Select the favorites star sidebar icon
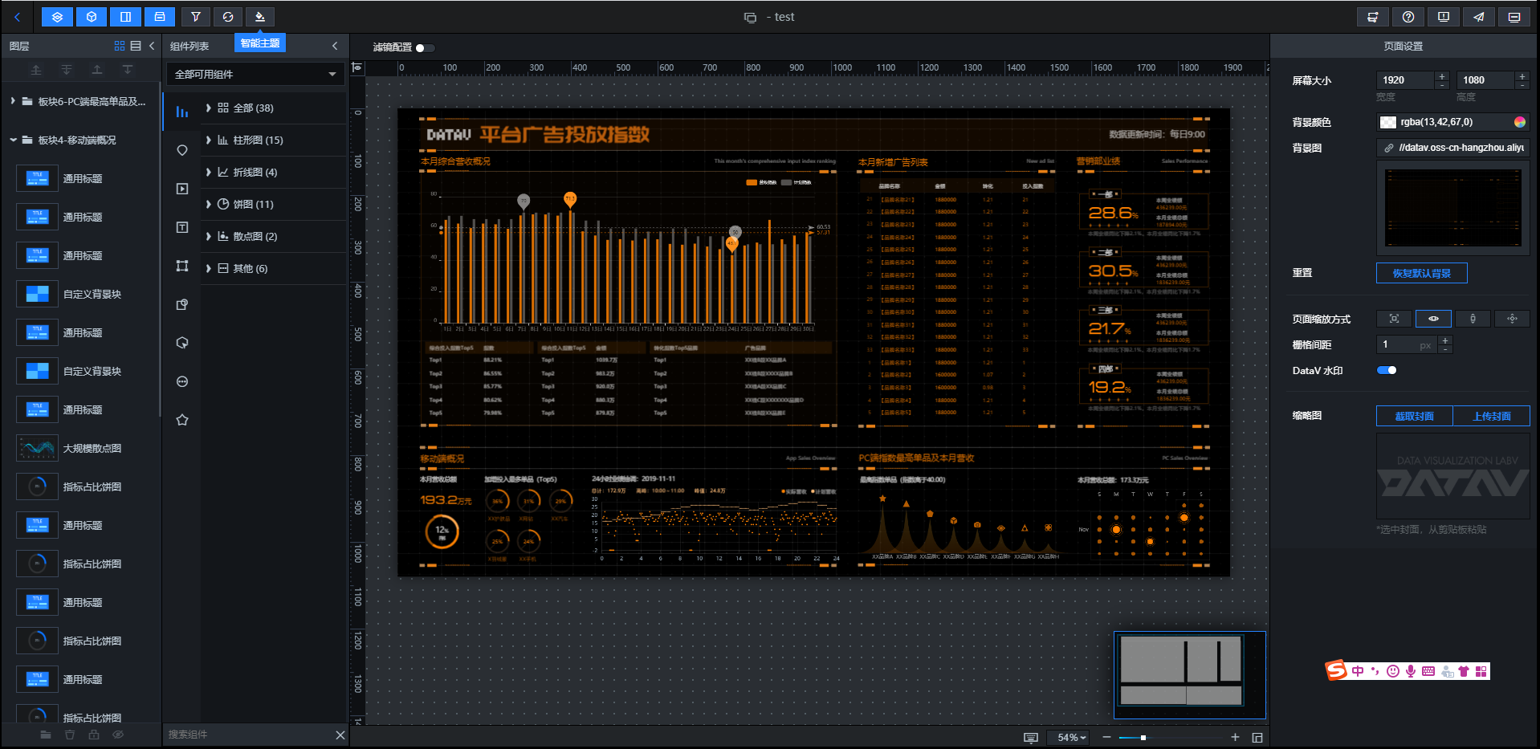This screenshot has height=749, width=1540. [182, 420]
